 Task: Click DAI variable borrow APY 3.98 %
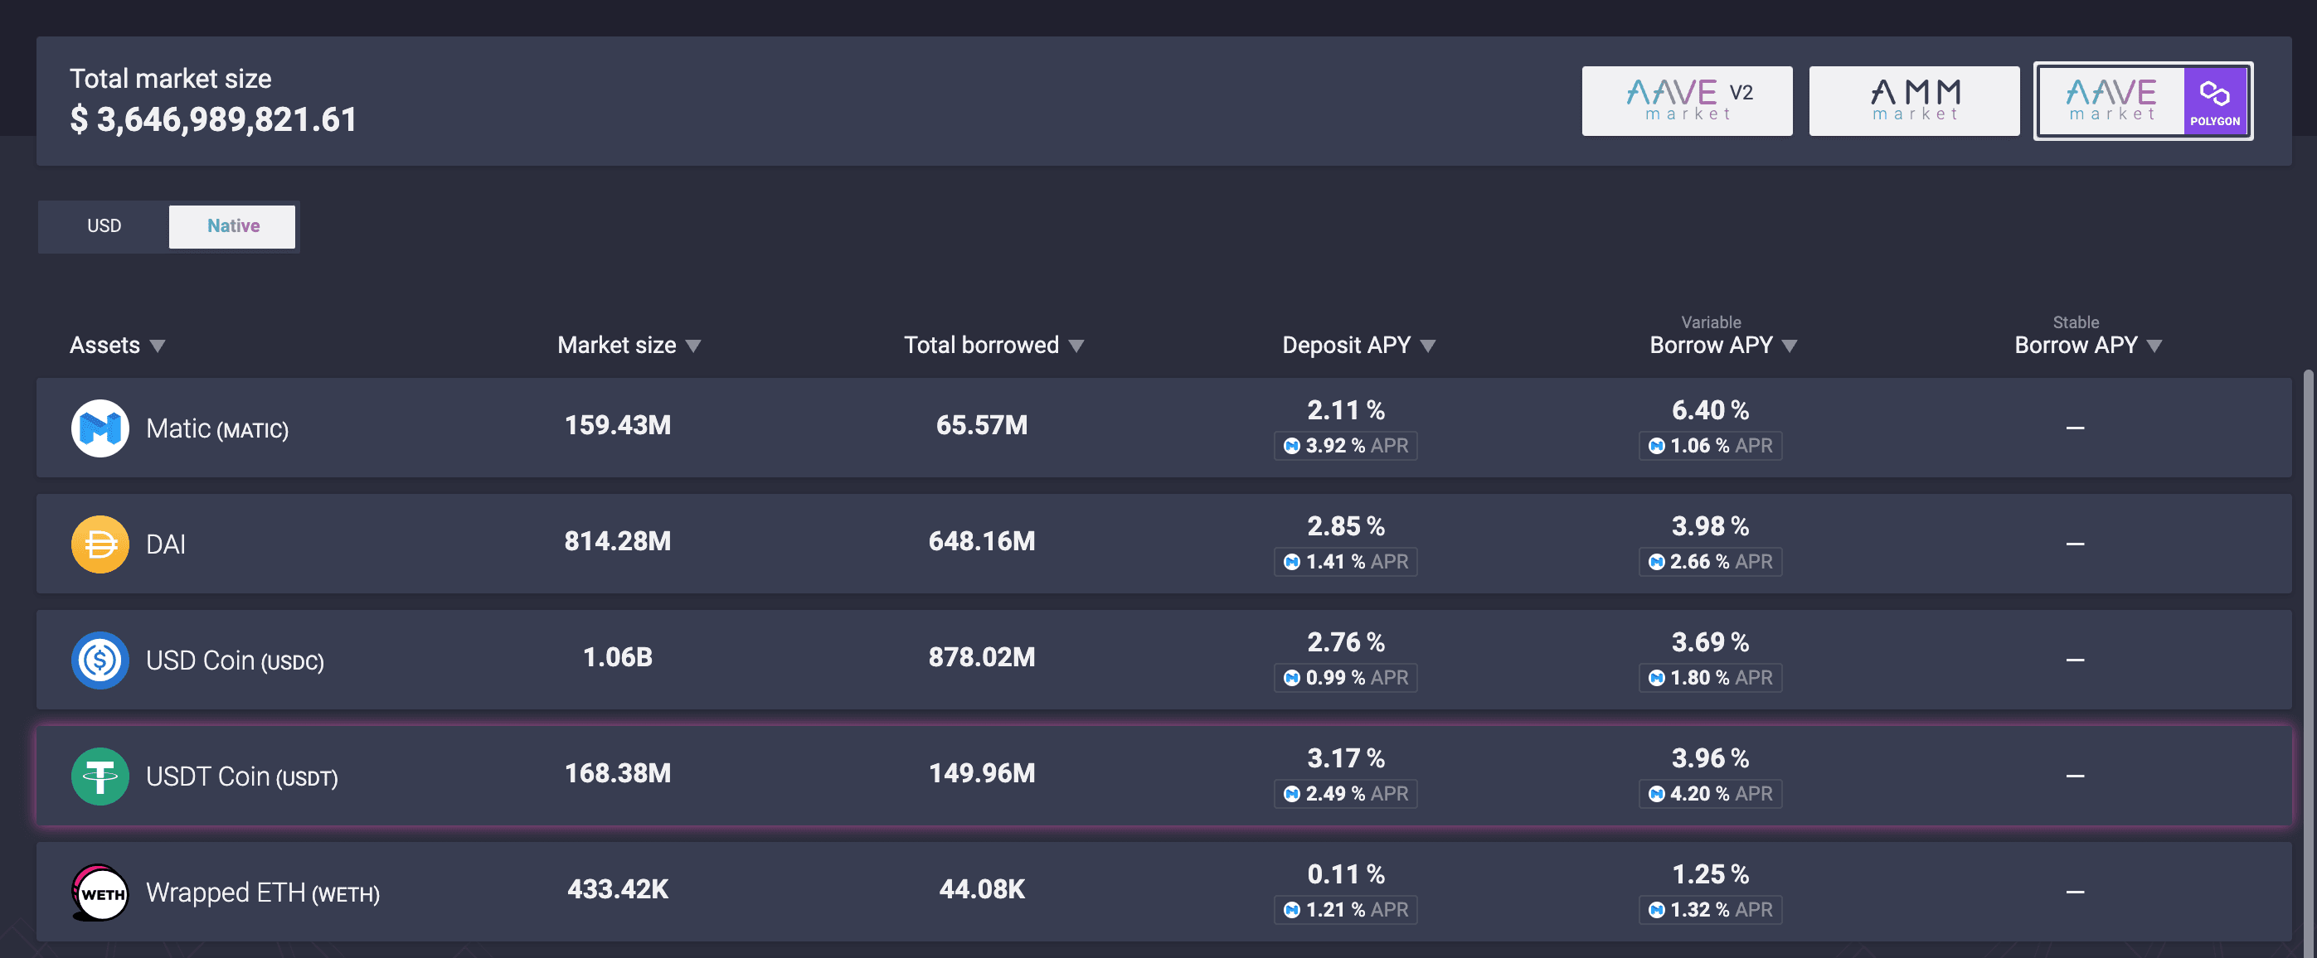[1710, 526]
